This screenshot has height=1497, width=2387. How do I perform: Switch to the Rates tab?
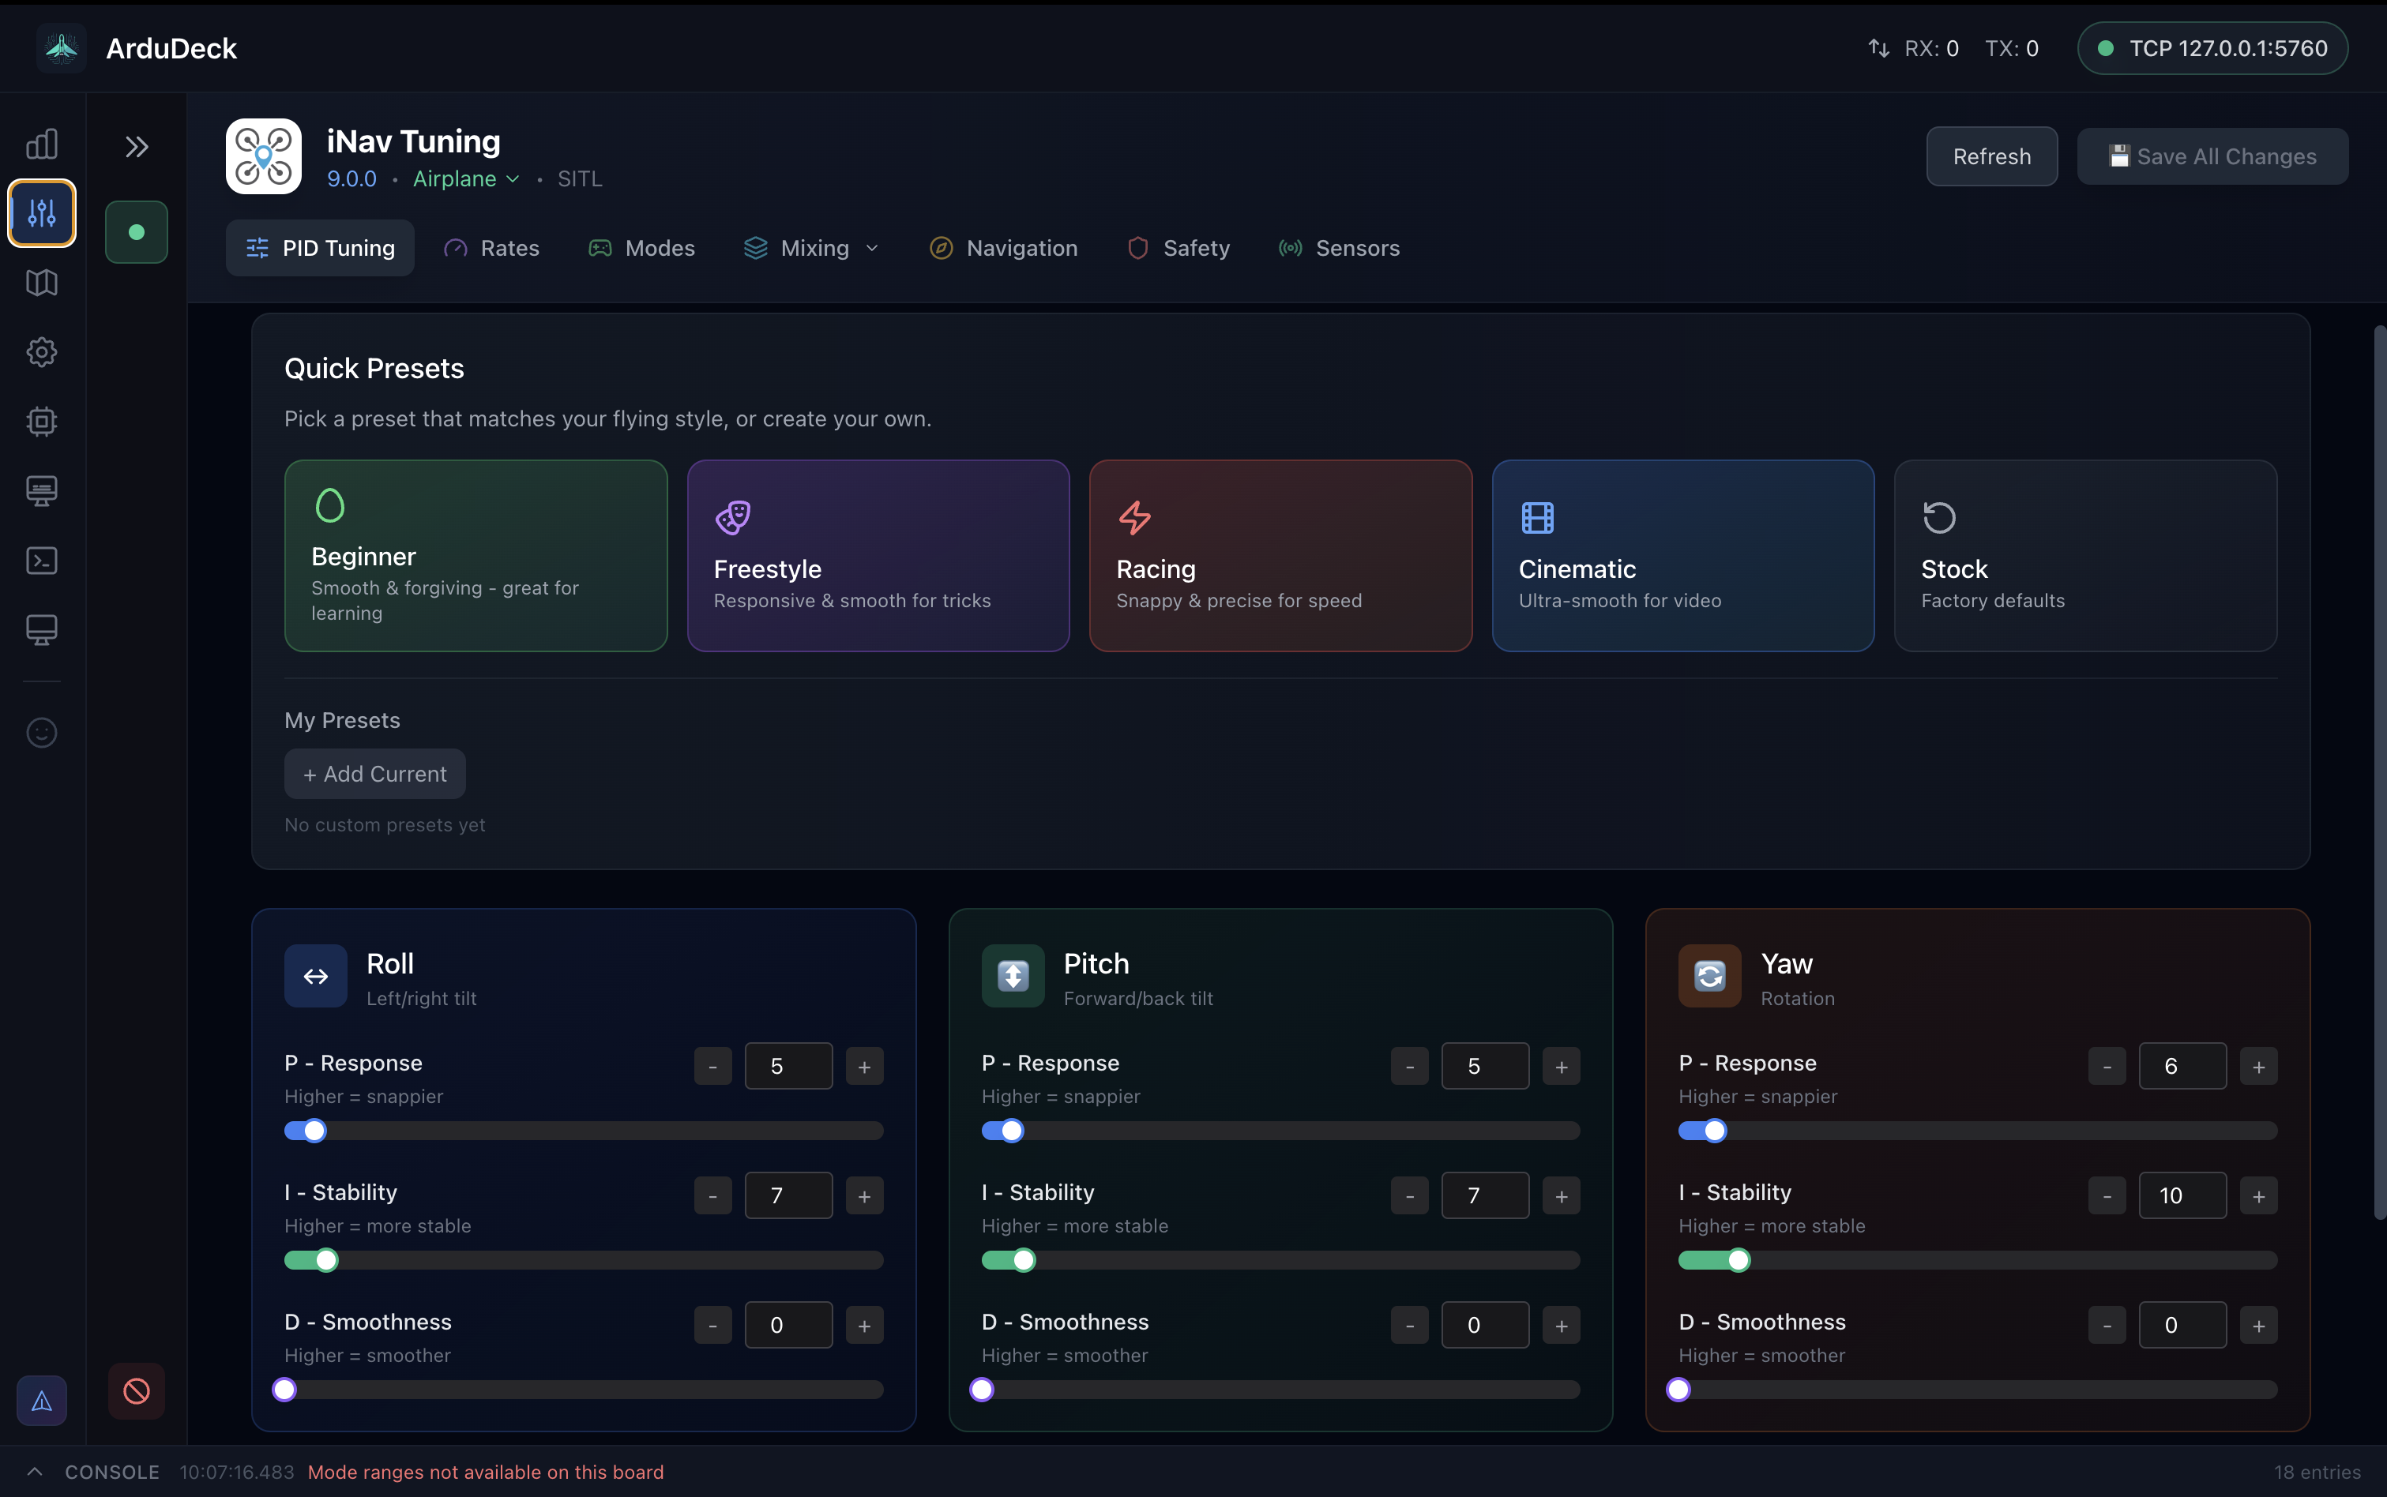click(x=491, y=247)
